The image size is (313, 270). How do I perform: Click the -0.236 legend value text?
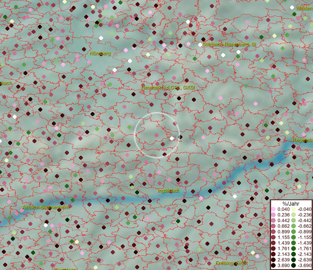304,215
